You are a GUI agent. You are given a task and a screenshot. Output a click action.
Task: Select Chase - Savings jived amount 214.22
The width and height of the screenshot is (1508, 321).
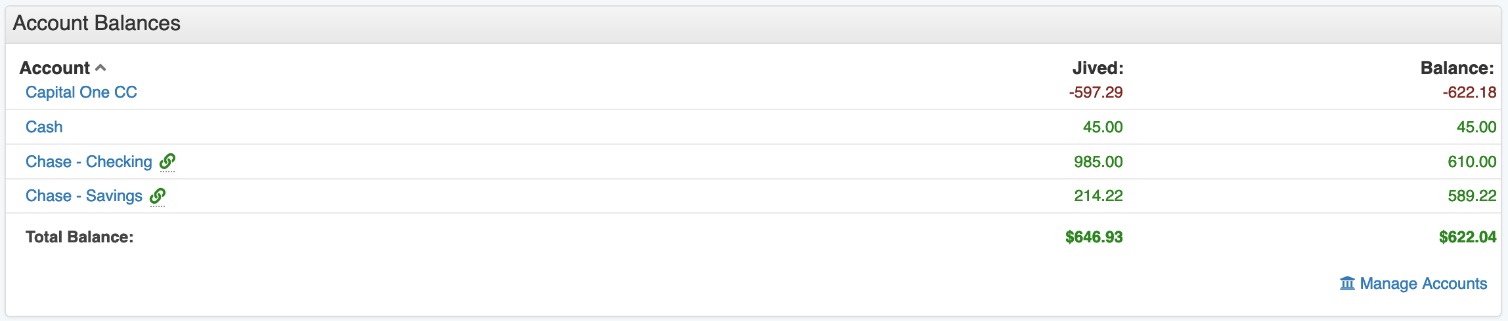tap(1098, 196)
